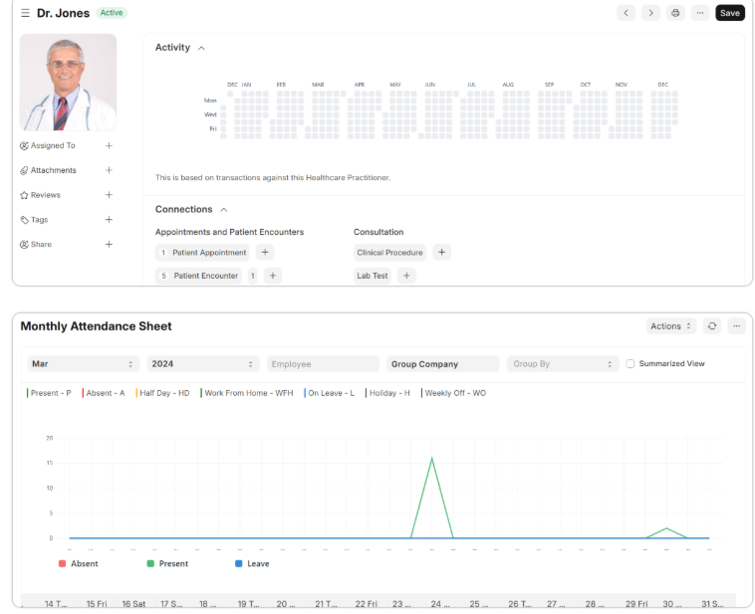Go to next record with right arrow
Screen dimensions: 755x614
(650, 13)
